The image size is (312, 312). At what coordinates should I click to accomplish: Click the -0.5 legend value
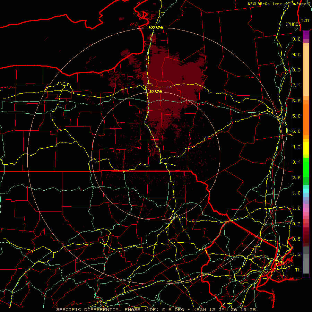(295, 239)
